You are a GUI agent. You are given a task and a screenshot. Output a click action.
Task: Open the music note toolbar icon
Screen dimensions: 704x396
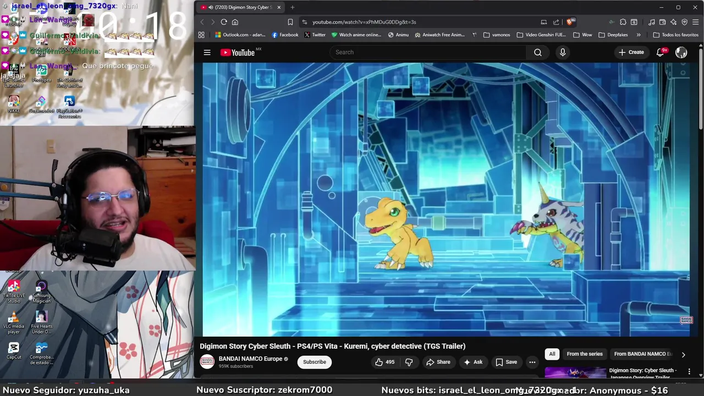(x=652, y=22)
